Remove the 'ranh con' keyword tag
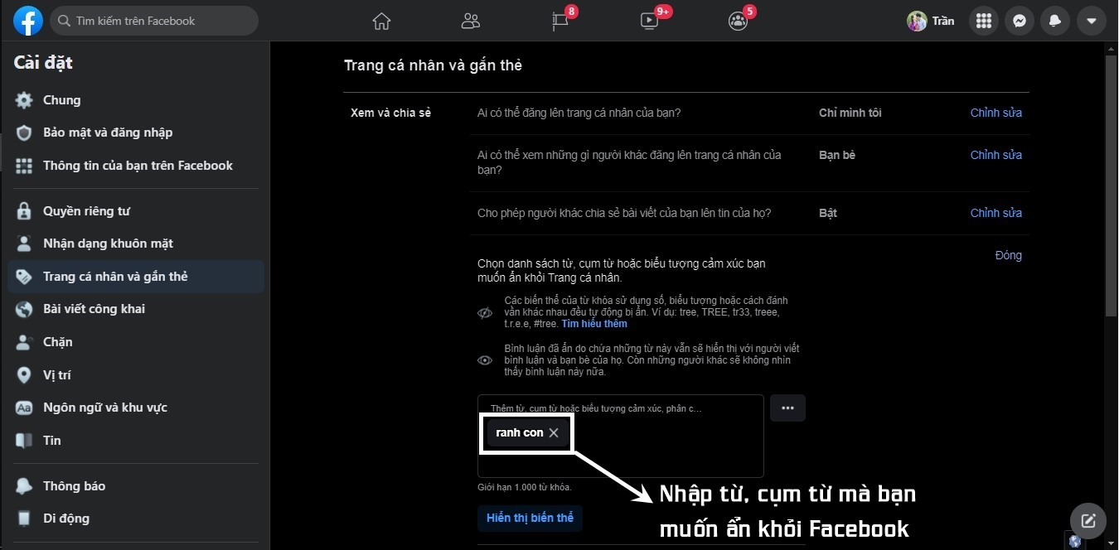This screenshot has width=1119, height=550. (x=553, y=432)
